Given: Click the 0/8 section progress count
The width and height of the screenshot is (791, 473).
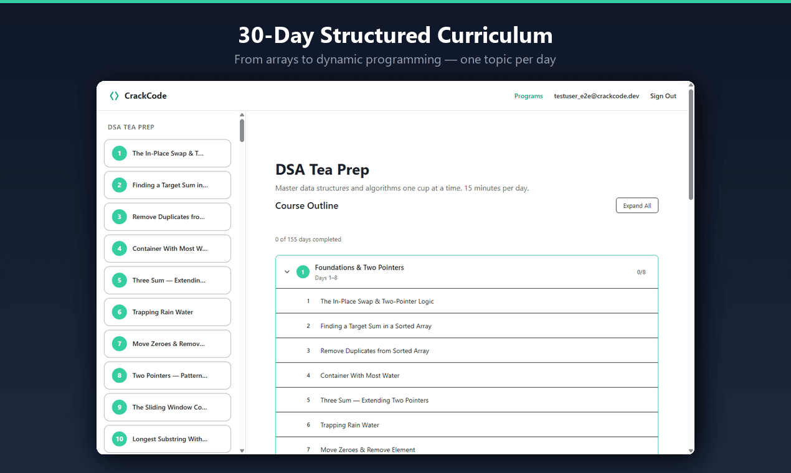Looking at the screenshot, I should [x=642, y=272].
